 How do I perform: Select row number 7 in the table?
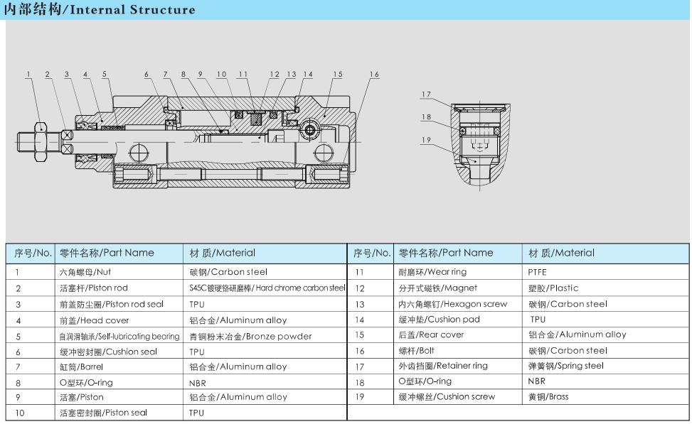18,367
